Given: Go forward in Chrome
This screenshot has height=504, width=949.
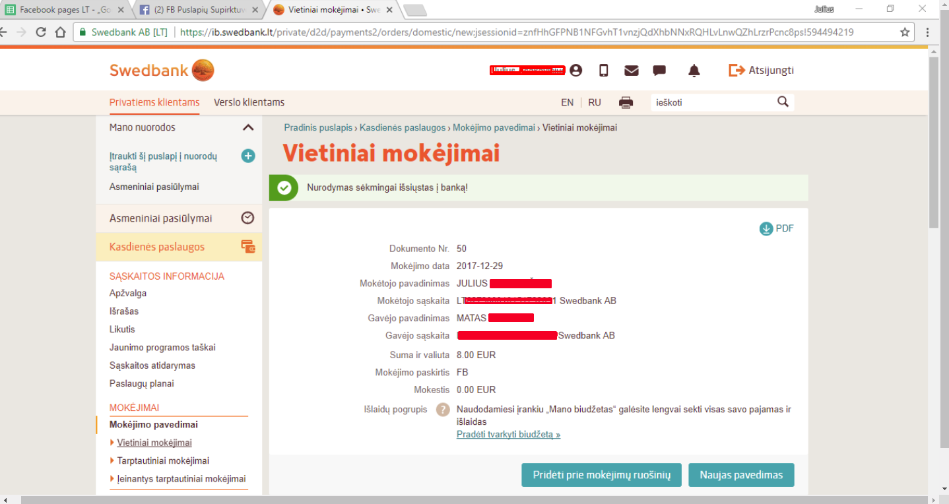Looking at the screenshot, I should tap(21, 32).
